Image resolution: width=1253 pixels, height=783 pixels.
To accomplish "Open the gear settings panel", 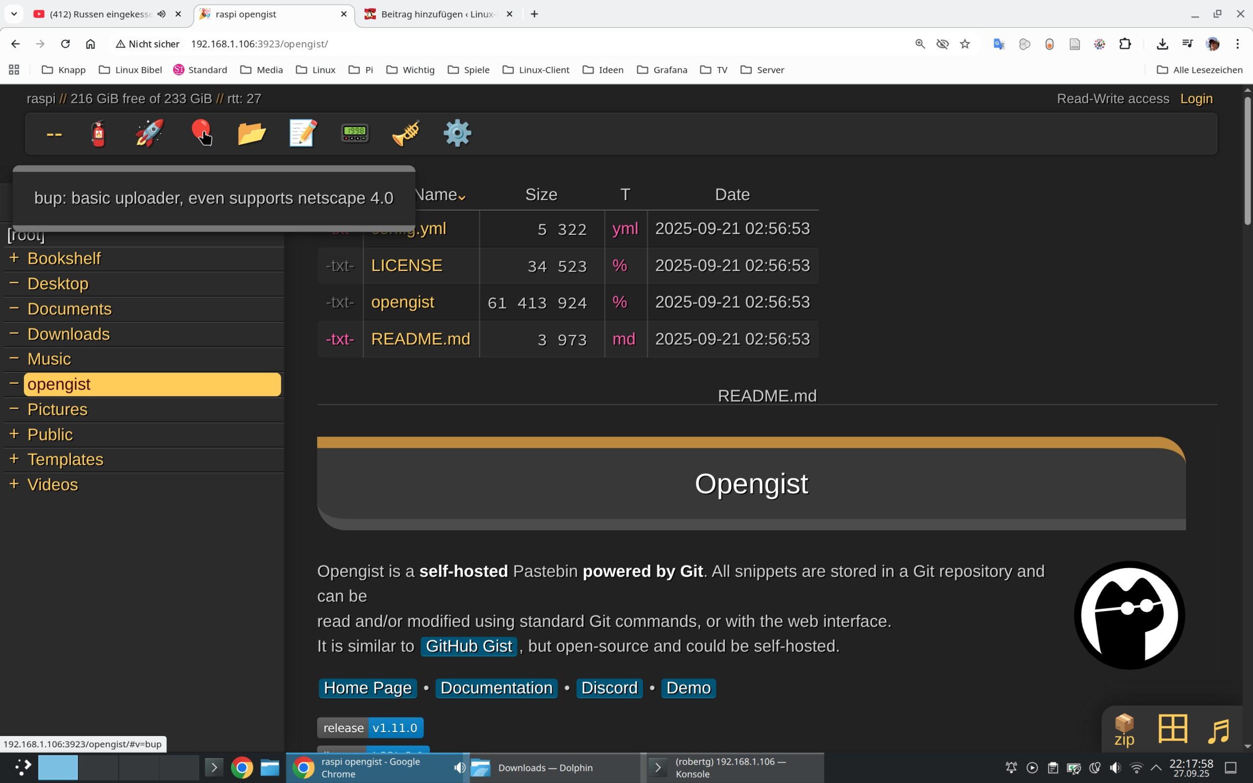I will click(457, 133).
